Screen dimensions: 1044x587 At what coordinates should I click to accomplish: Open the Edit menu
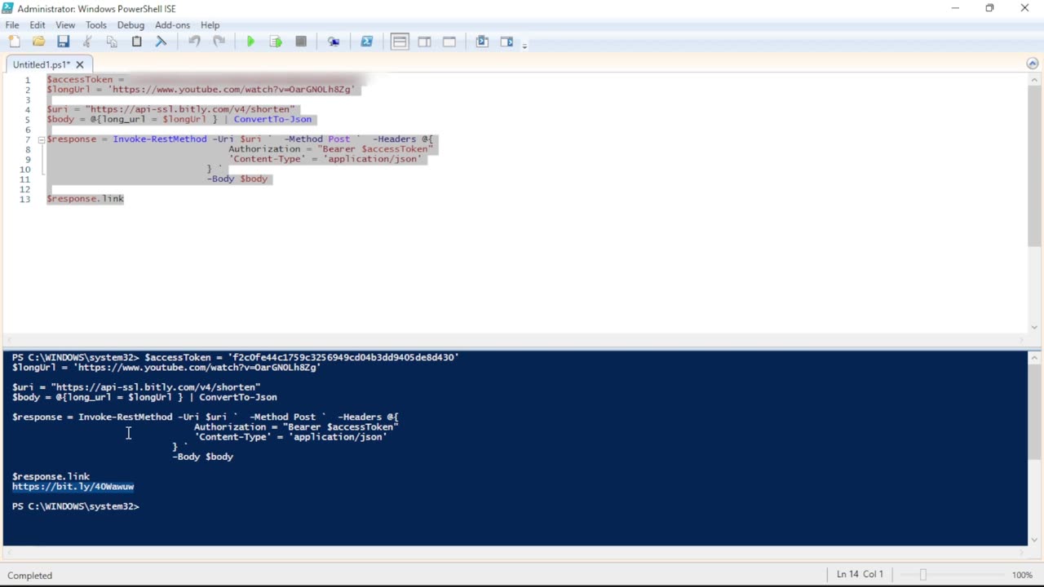click(38, 25)
